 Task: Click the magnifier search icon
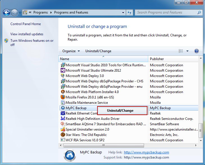[x=199, y=12]
